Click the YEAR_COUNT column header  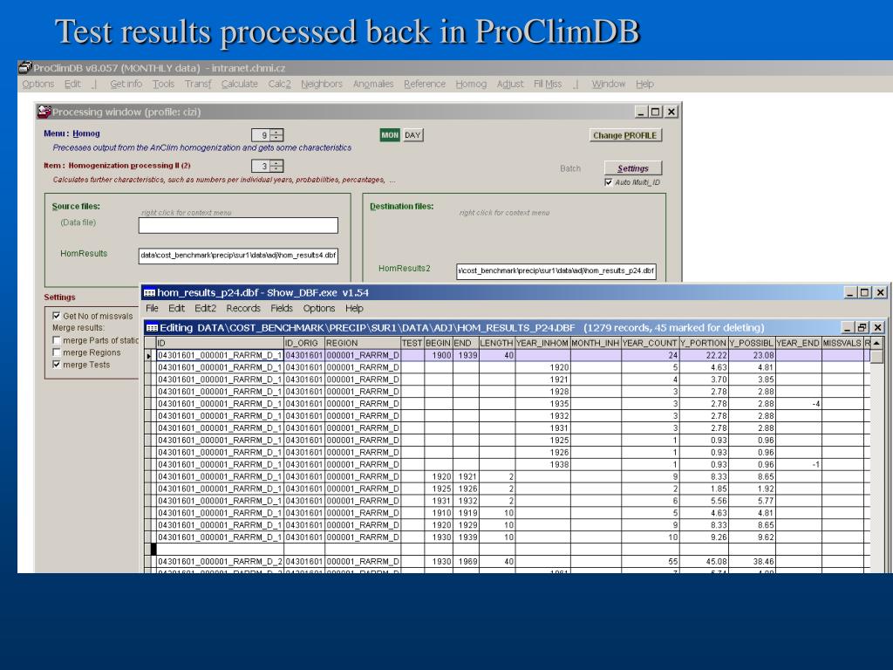pyautogui.click(x=650, y=343)
